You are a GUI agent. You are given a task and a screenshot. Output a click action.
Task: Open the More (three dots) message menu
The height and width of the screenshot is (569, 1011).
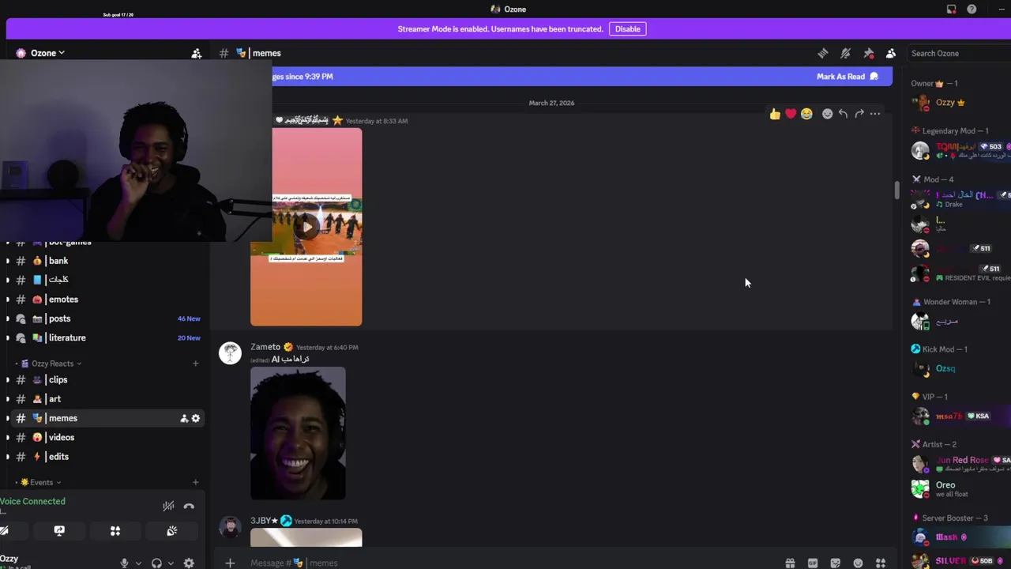pos(874,114)
